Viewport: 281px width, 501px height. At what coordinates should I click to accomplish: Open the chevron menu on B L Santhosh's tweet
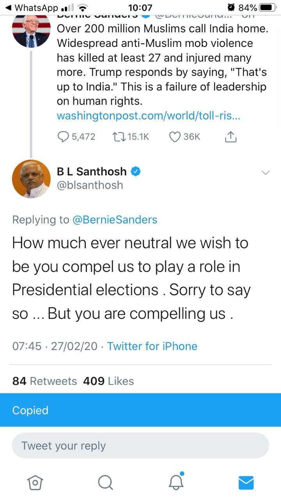[266, 172]
